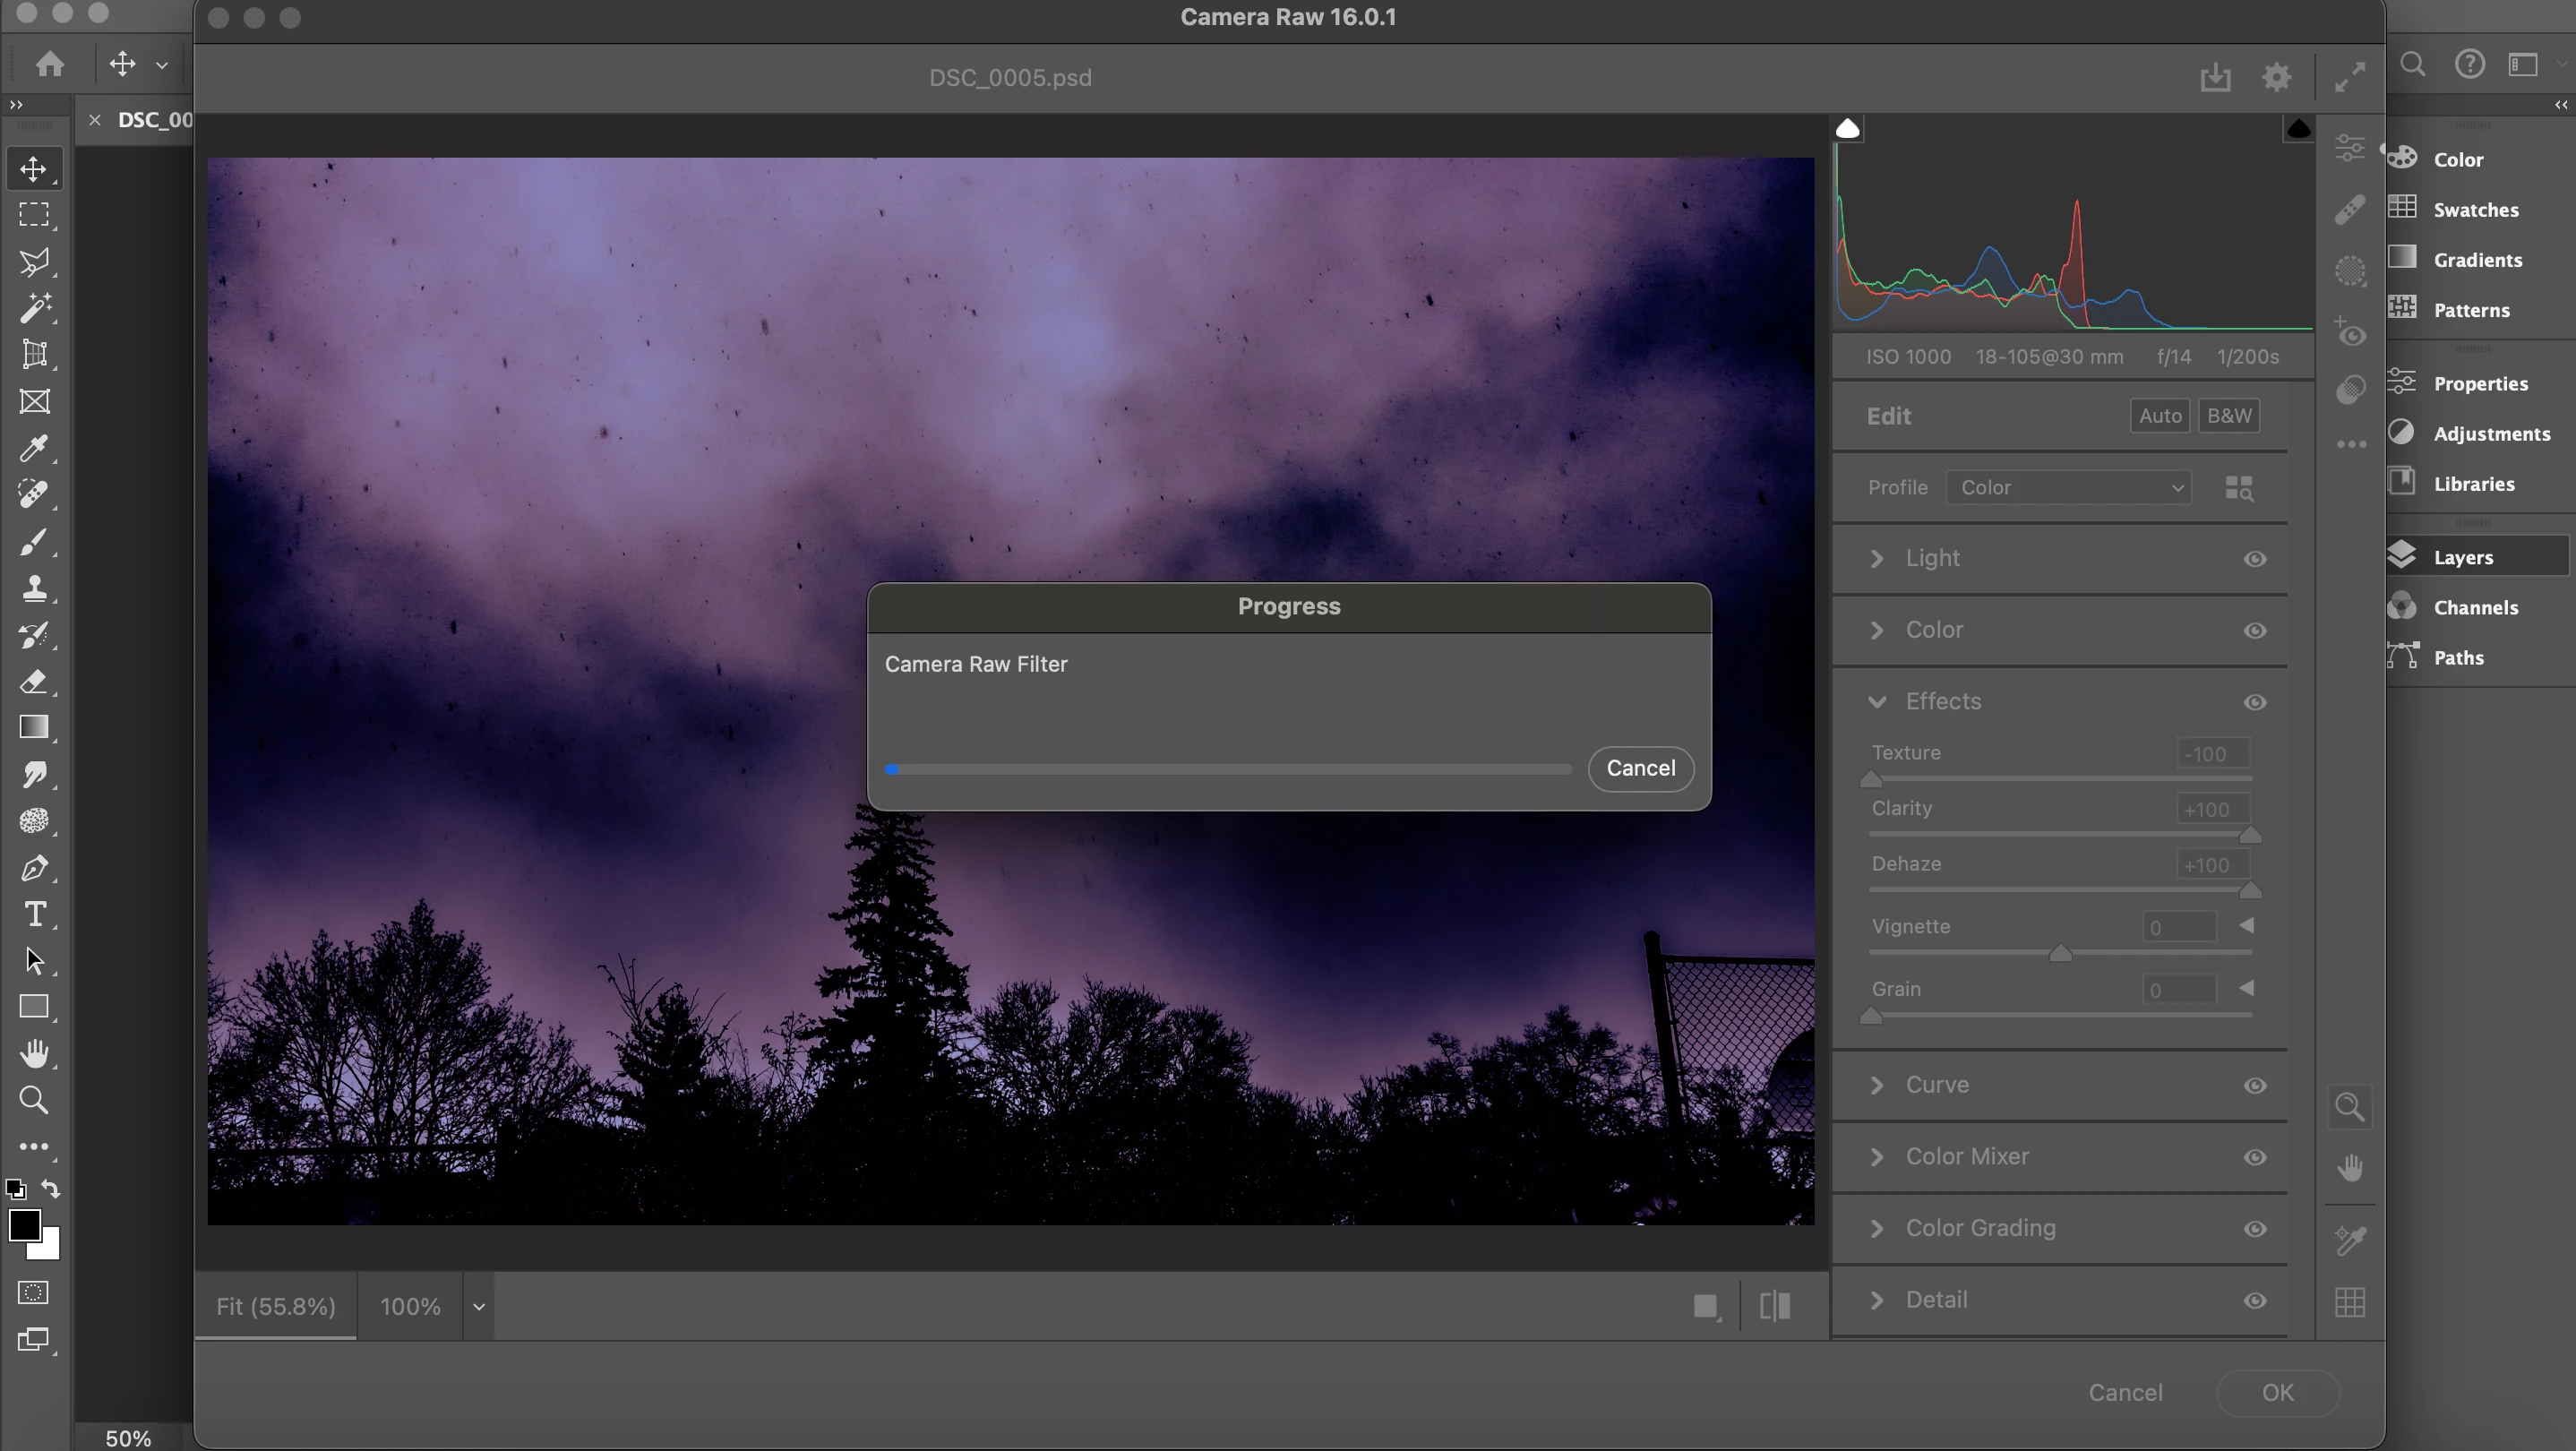Open the Layers panel tab
Screen dimensions: 2576x1451
click(x=2462, y=557)
